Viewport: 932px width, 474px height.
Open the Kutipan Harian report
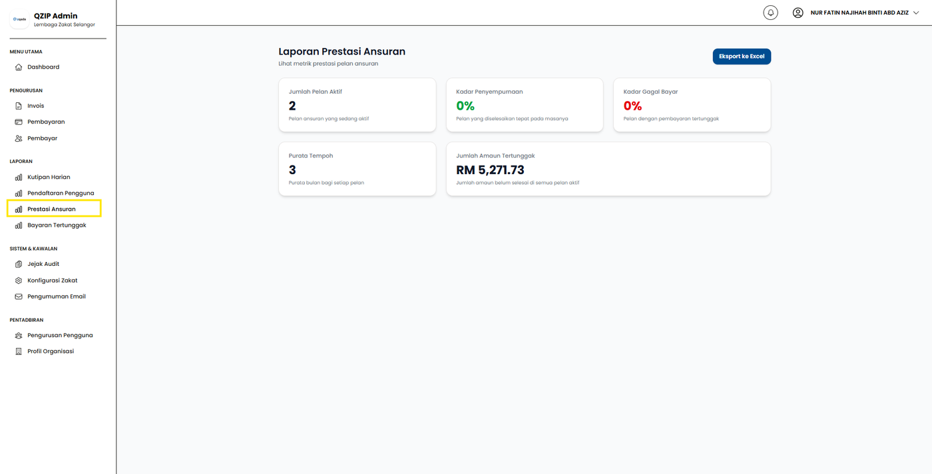click(49, 178)
